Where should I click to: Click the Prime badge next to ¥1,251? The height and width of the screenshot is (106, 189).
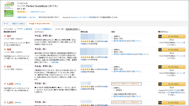pos(18,103)
